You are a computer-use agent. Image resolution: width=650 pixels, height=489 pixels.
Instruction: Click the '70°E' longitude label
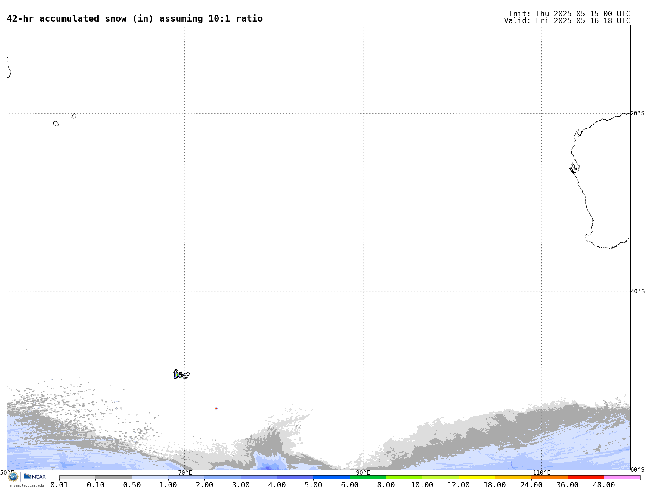click(185, 473)
